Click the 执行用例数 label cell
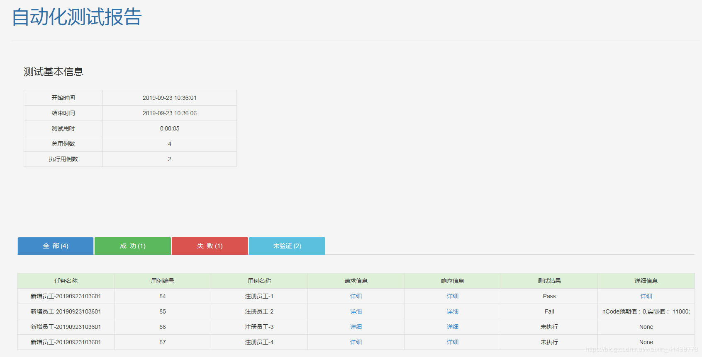Screen dimensions: 702x357 tap(63, 159)
